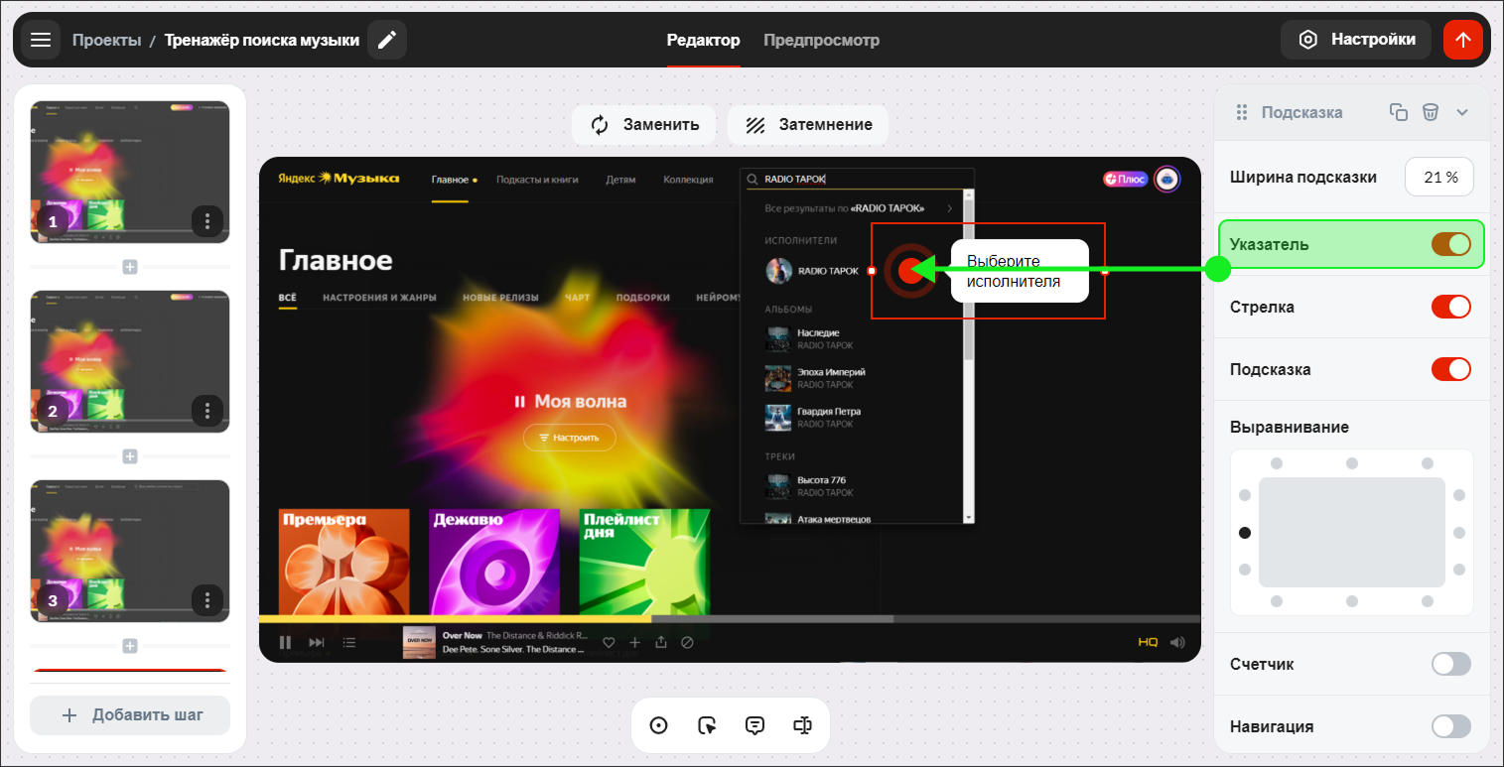
Task: Duplicate the Подсказка element with copy icon
Action: [x=1398, y=112]
